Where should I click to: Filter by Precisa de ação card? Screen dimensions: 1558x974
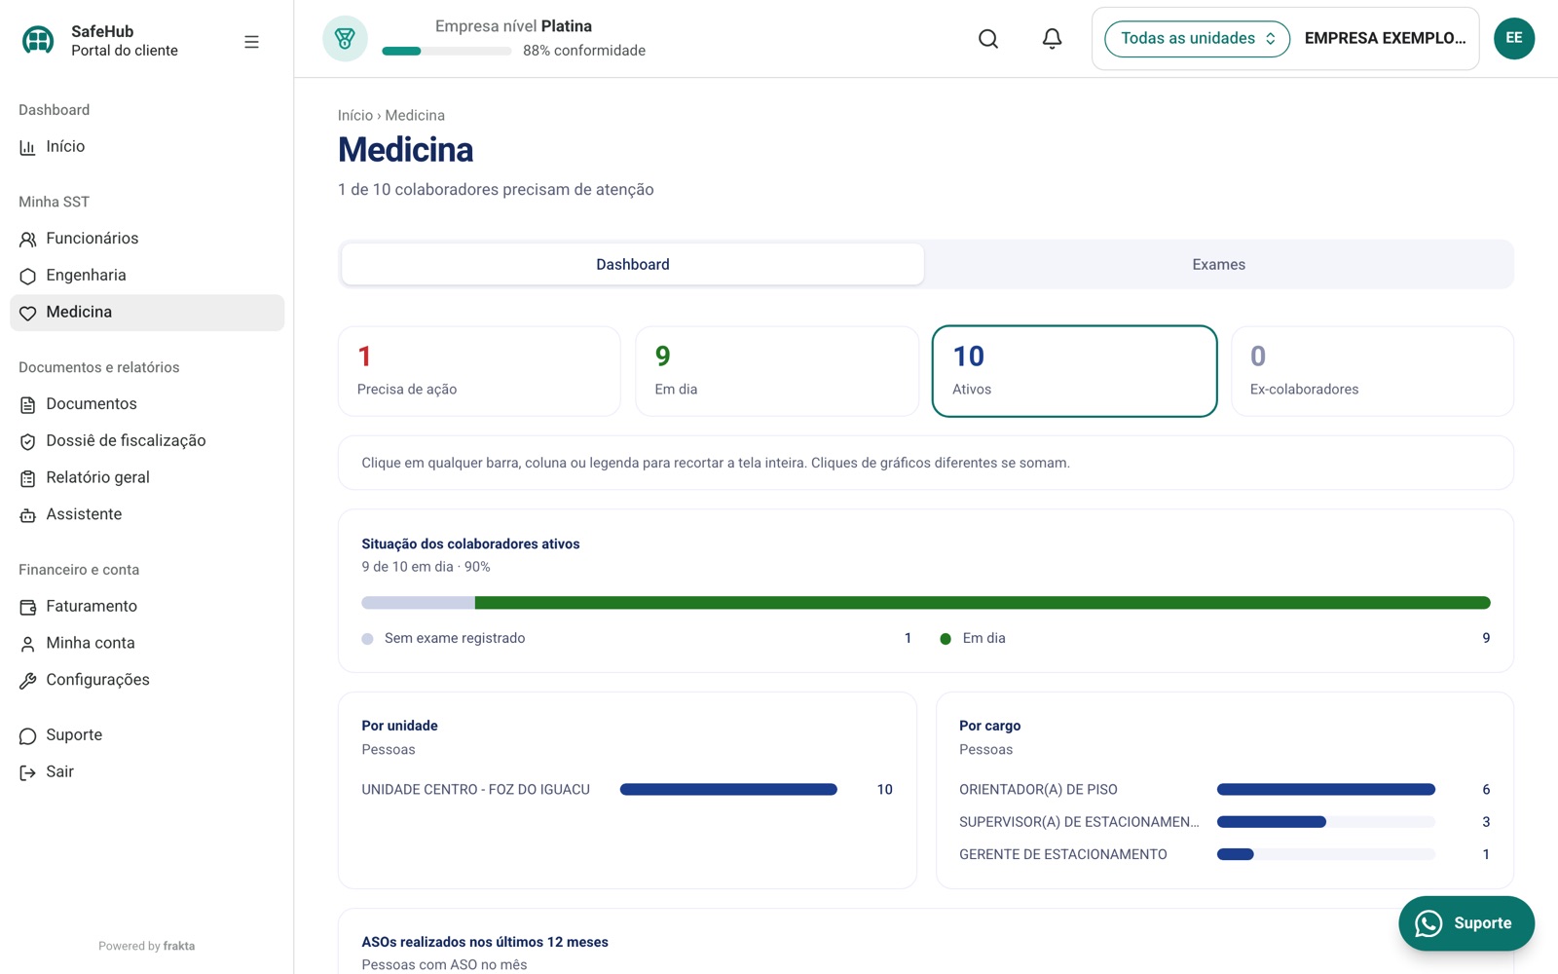click(479, 371)
